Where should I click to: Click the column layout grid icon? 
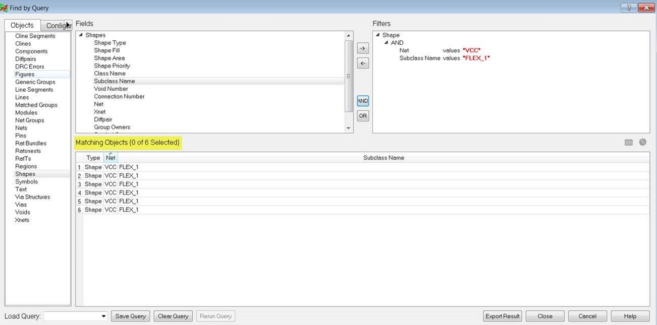[628, 143]
